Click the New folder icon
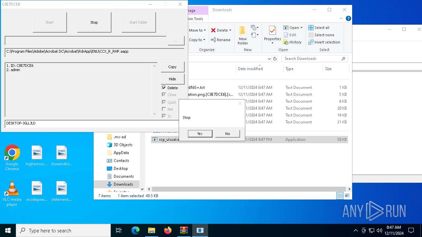 point(243,31)
